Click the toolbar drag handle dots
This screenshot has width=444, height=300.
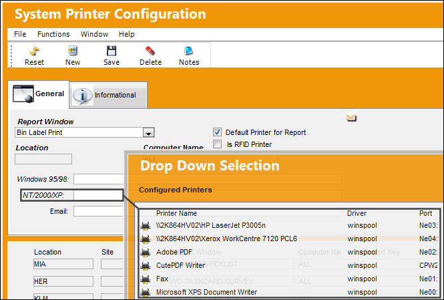(x=11, y=55)
